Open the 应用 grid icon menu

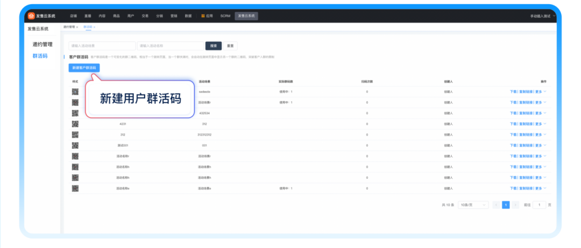coord(203,16)
